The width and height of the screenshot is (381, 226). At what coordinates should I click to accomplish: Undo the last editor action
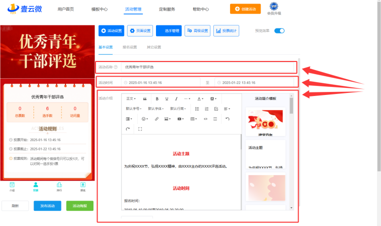[x=228, y=119]
